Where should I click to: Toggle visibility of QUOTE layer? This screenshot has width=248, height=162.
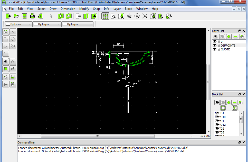pyautogui.click(x=215, y=49)
